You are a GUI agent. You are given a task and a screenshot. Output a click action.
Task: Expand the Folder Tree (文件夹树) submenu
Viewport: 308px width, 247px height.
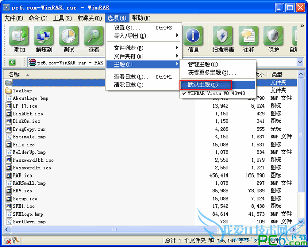coord(143,56)
